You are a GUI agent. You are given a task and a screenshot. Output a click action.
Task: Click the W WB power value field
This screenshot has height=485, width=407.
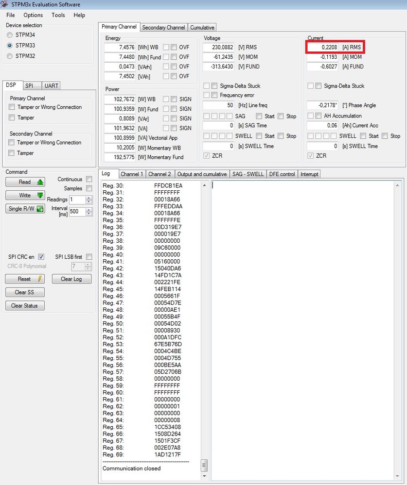coord(120,100)
